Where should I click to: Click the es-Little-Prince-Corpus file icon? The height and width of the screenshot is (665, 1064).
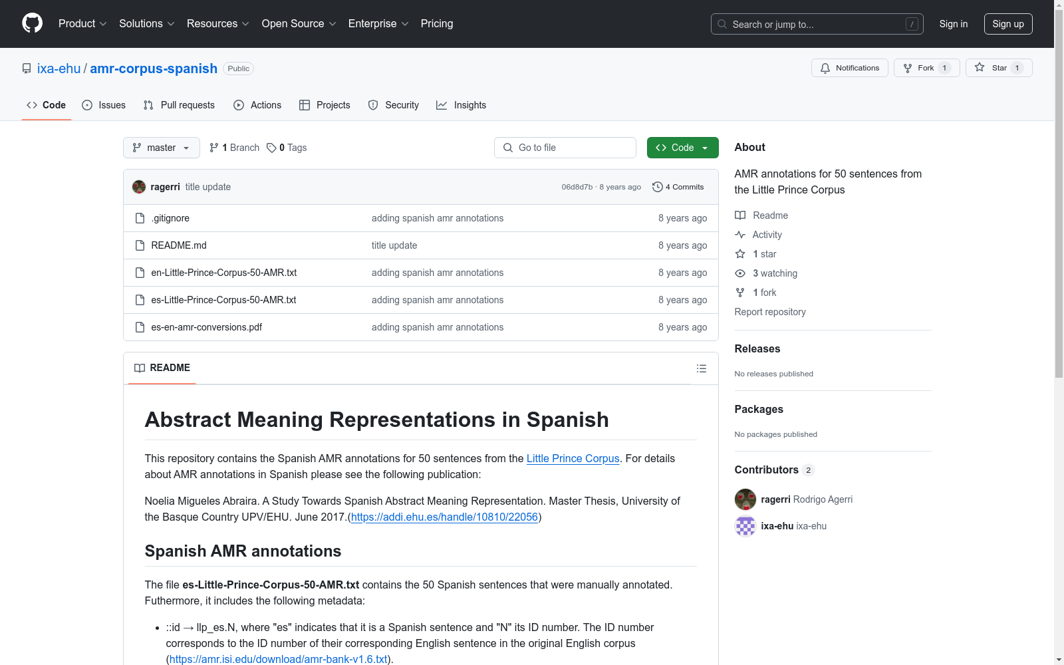[140, 300]
